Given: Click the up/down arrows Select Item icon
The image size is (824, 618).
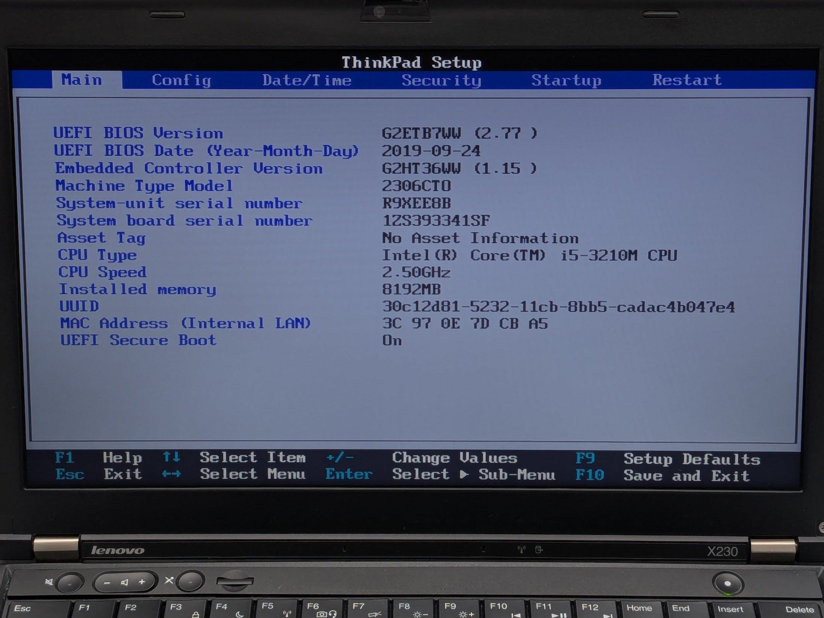Looking at the screenshot, I should (172, 457).
